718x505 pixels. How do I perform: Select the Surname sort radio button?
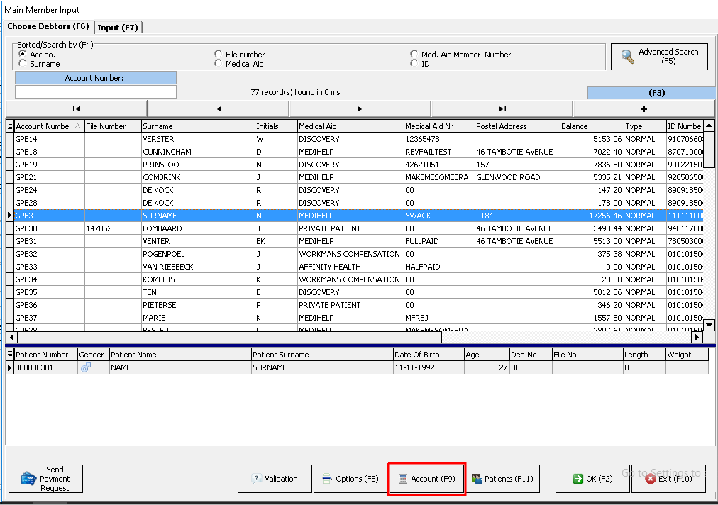click(x=23, y=64)
